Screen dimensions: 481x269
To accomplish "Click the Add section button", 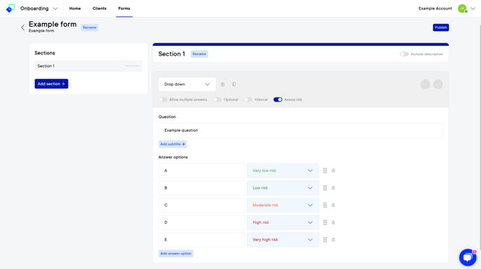I will tap(51, 84).
